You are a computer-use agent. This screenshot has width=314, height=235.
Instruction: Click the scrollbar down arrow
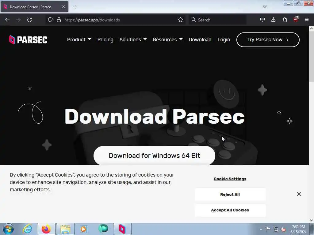click(x=311, y=220)
